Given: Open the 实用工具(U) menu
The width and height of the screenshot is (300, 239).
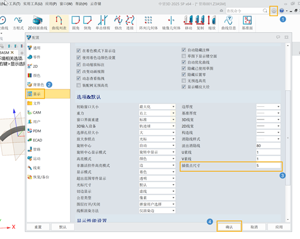Looking at the screenshot, I should (x=33, y=4).
